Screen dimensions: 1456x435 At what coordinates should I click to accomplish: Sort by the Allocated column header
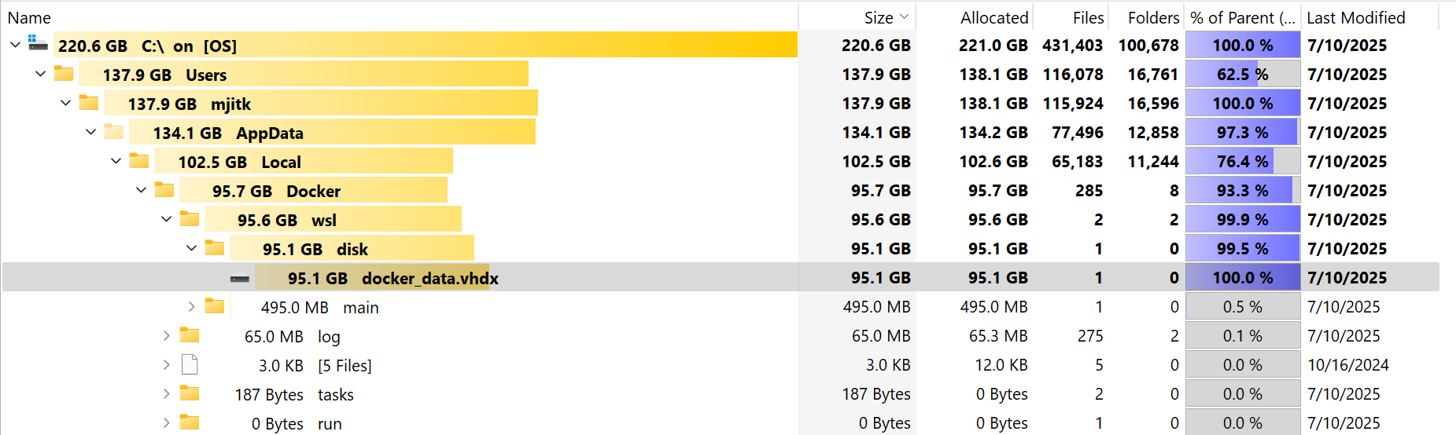pyautogui.click(x=993, y=17)
